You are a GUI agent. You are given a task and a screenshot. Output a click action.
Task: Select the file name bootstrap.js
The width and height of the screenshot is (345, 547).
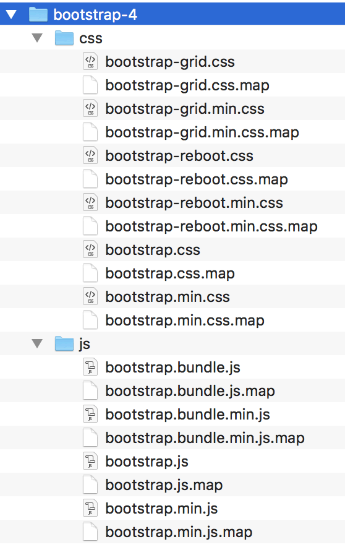pos(147,462)
